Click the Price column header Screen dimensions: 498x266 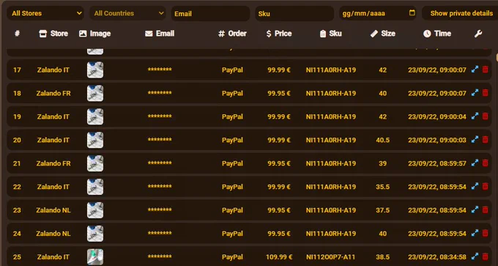coord(279,34)
